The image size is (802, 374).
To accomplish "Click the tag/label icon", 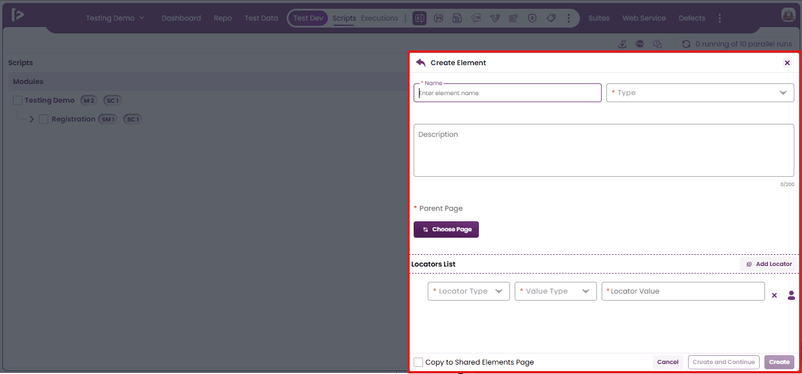I will click(551, 18).
